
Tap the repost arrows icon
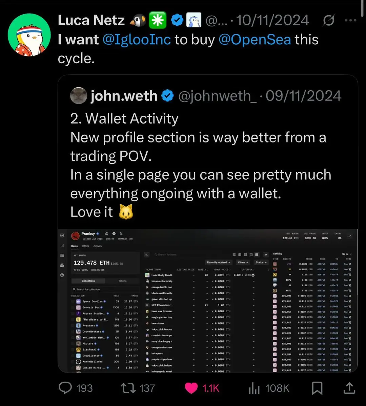(128, 388)
